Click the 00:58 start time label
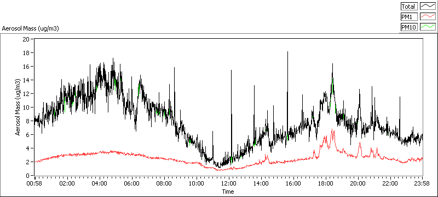This screenshot has width=438, height=197. (35, 183)
